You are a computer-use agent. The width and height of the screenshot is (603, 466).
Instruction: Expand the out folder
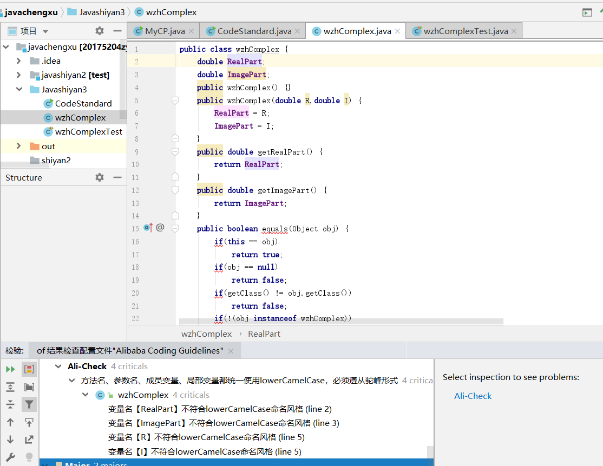[18, 146]
